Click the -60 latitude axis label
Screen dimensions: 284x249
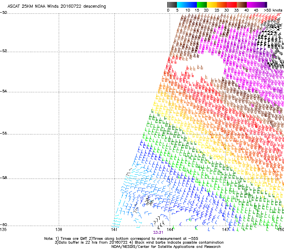pyautogui.click(x=3, y=224)
